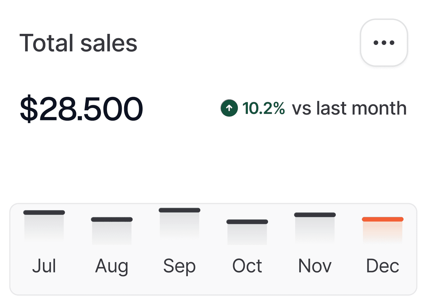This screenshot has height=305, width=427.
Task: Select the Nov sales bar
Action: tap(315, 228)
